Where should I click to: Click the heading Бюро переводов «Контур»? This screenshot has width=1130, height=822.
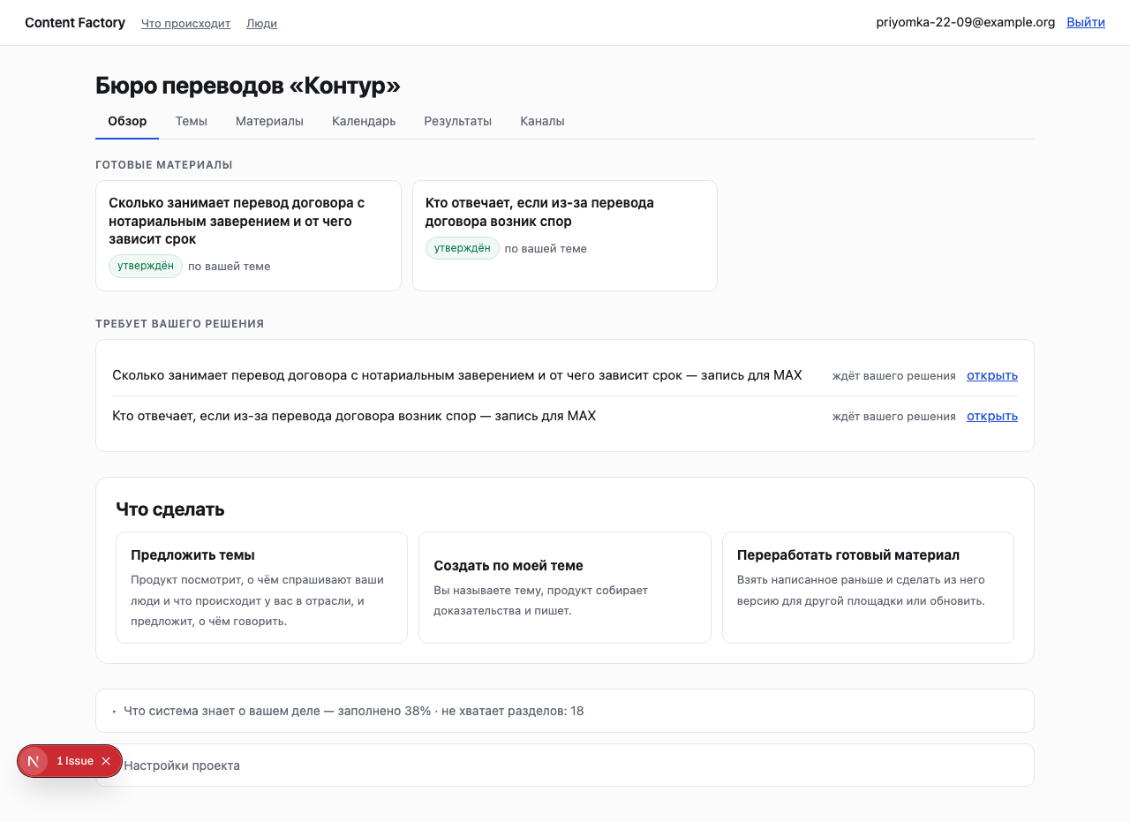[248, 86]
